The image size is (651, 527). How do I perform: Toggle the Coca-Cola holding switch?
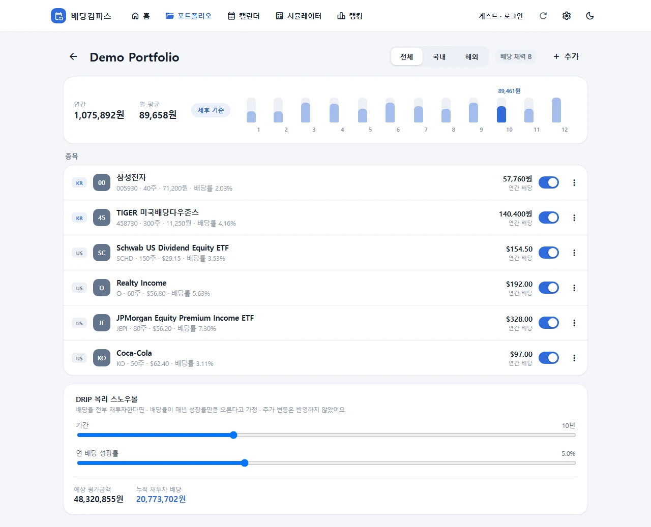coord(549,358)
